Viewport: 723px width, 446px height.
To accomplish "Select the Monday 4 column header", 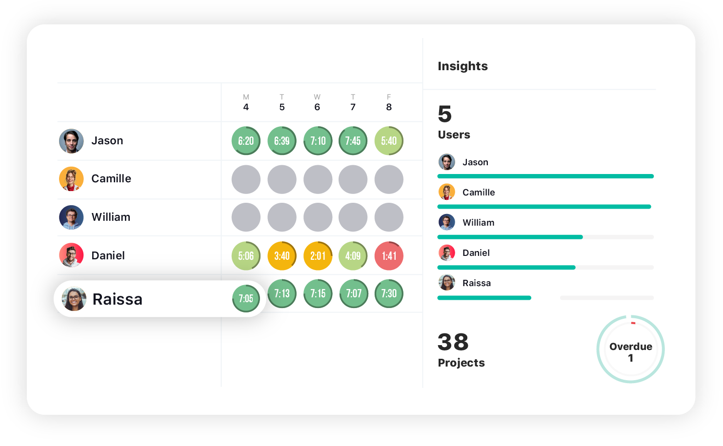I will click(246, 103).
